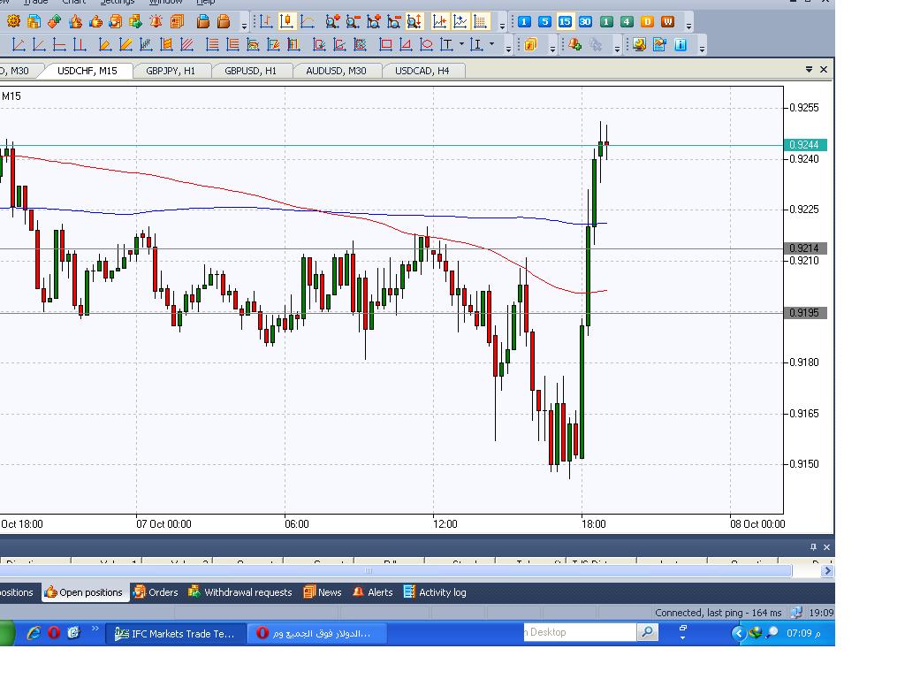905x679 pixels.
Task: Switch to the GBPJPY, H1 chart tab
Action: tap(171, 71)
